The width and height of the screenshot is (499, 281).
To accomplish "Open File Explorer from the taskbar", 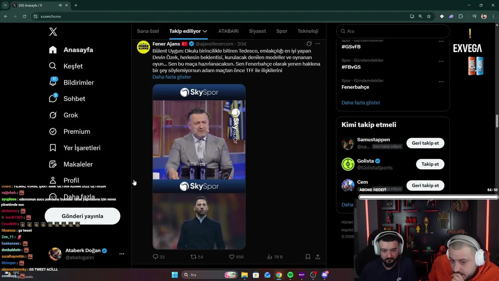I will pyautogui.click(x=244, y=275).
